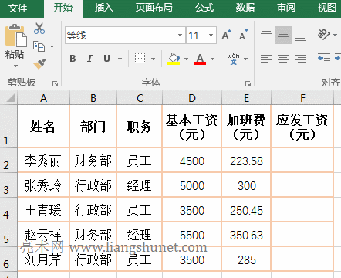The width and height of the screenshot is (341, 278).
Task: Select the cell 285
Action: 246,259
